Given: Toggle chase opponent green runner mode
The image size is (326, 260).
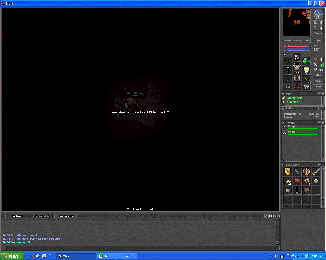Looking at the screenshot, I should (x=321, y=64).
